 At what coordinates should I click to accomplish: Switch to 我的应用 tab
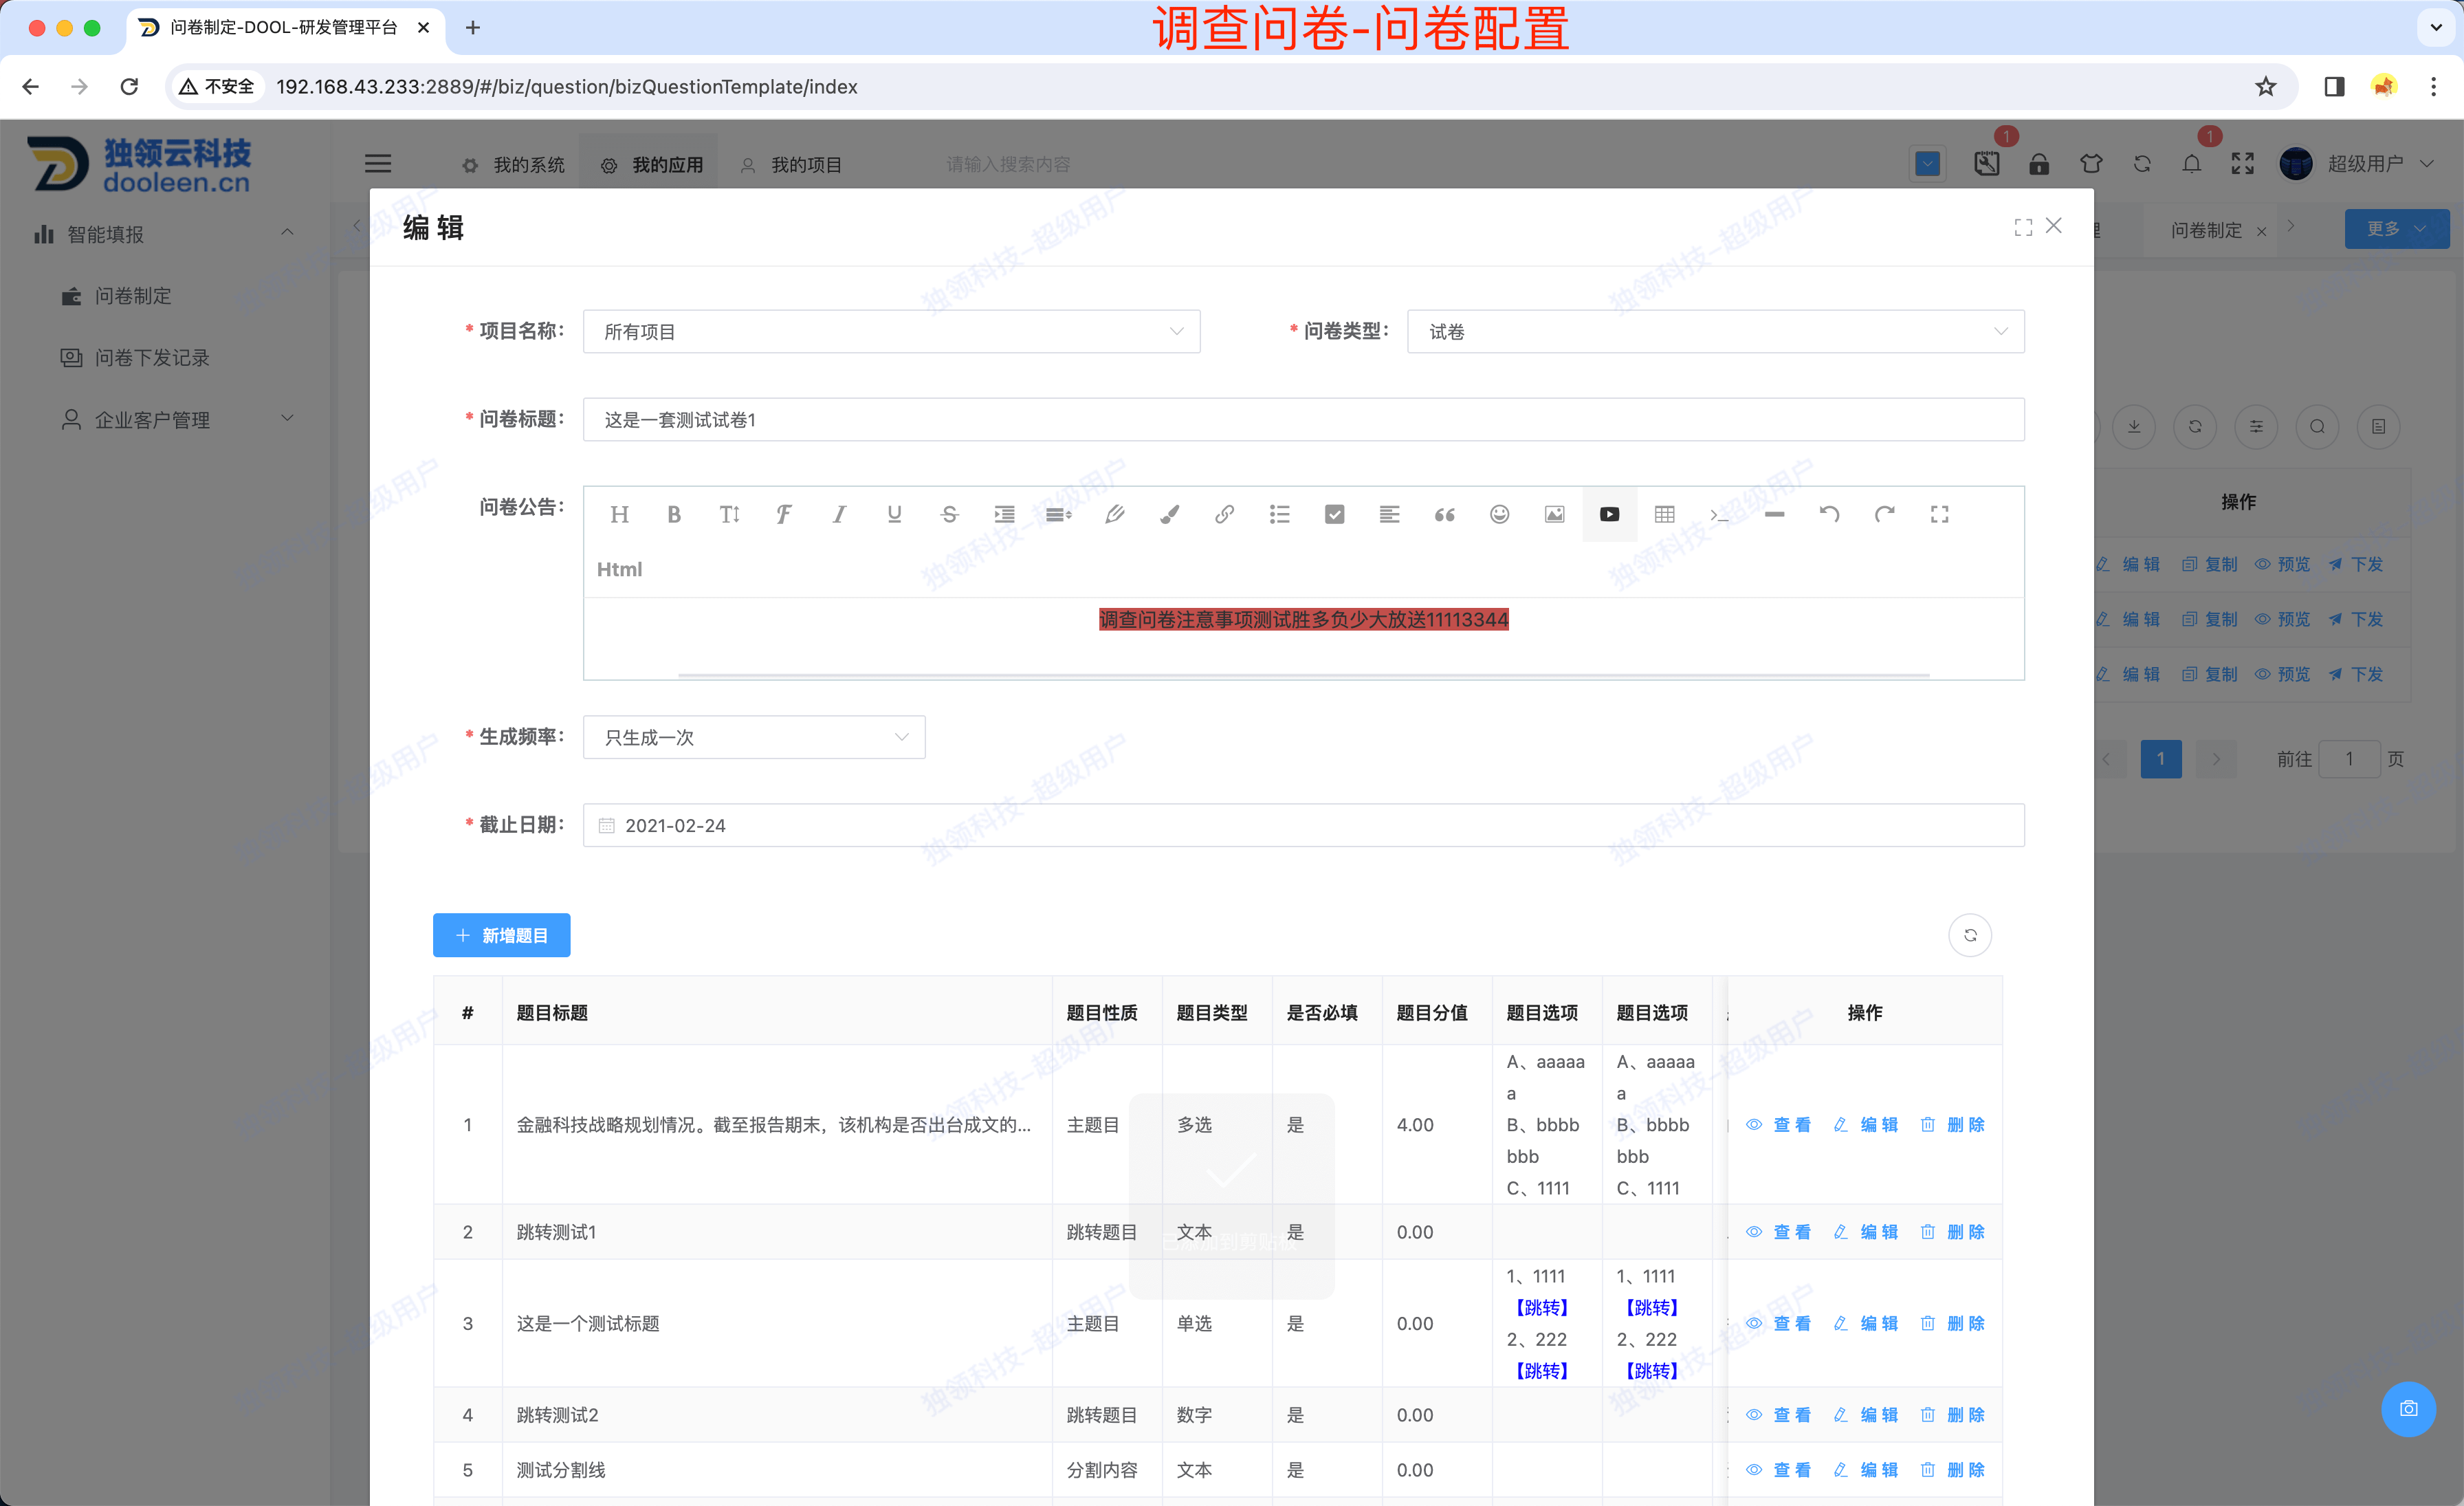point(652,165)
